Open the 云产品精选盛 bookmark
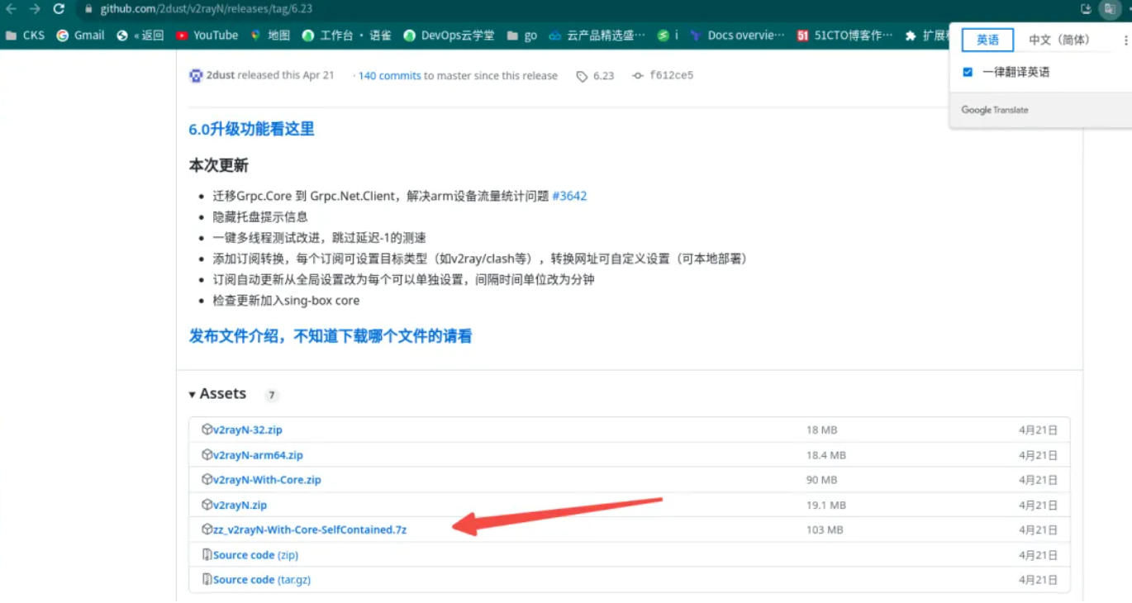The width and height of the screenshot is (1132, 603). point(597,36)
